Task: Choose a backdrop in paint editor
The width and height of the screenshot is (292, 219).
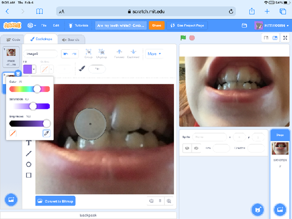Action: point(11,200)
